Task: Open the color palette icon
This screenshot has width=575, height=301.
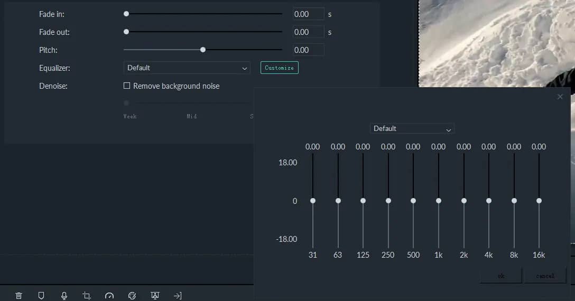Action: 132,296
